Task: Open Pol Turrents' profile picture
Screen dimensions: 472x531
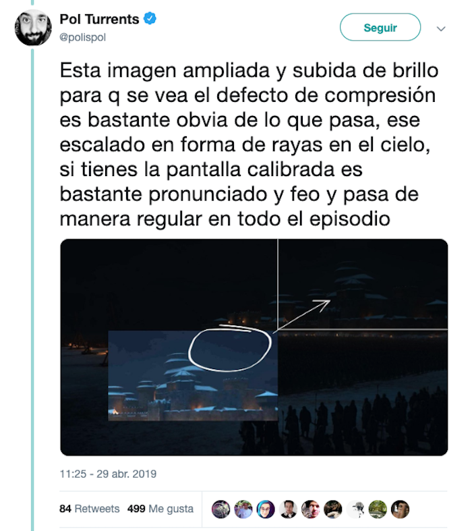Action: pos(33,28)
